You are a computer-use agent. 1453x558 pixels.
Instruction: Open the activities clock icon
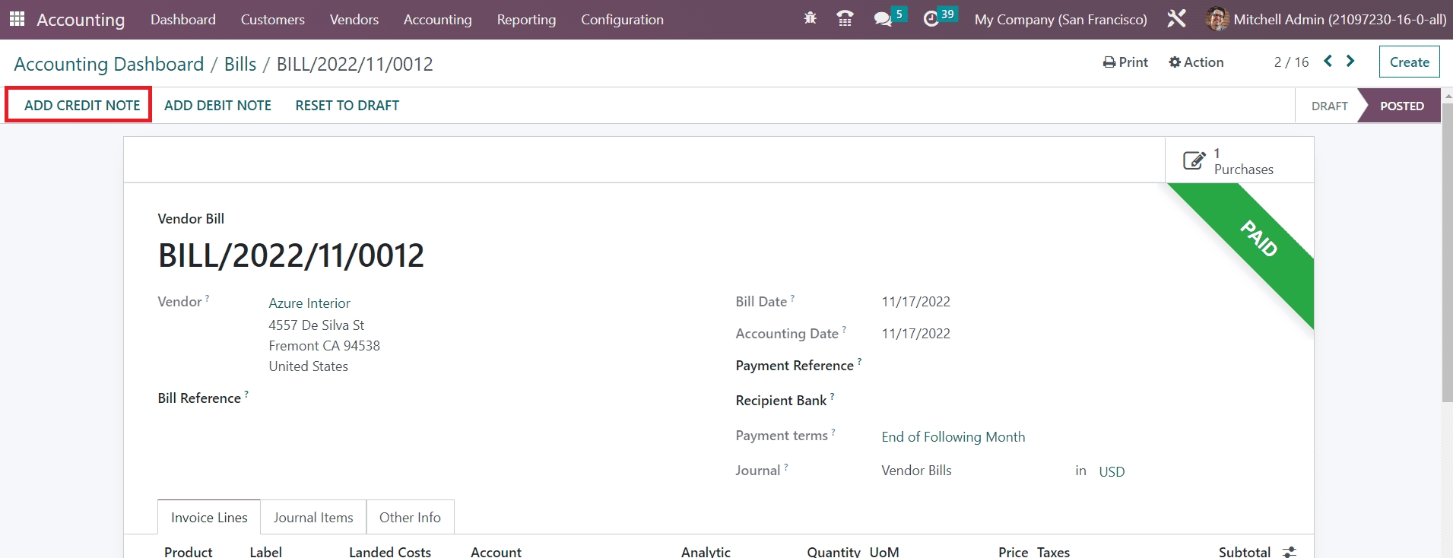(x=931, y=19)
